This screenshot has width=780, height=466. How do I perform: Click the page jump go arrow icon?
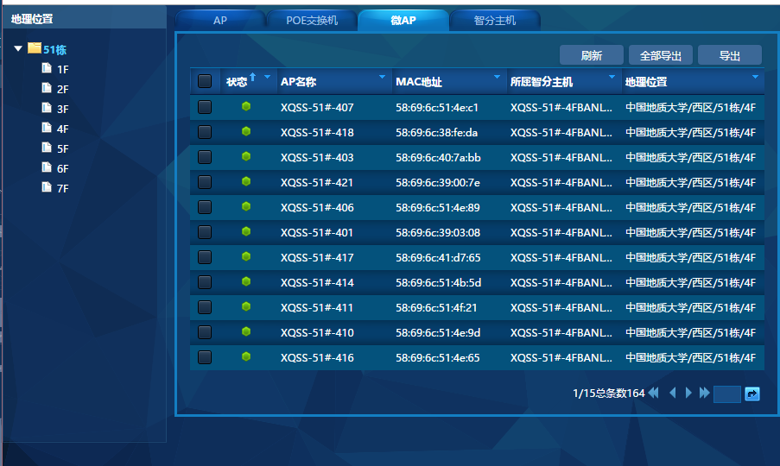752,394
